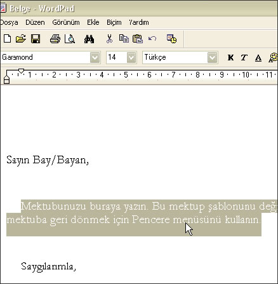Cut the selection with the scissors icon
Image resolution: width=278 pixels, height=284 pixels.
click(109, 39)
